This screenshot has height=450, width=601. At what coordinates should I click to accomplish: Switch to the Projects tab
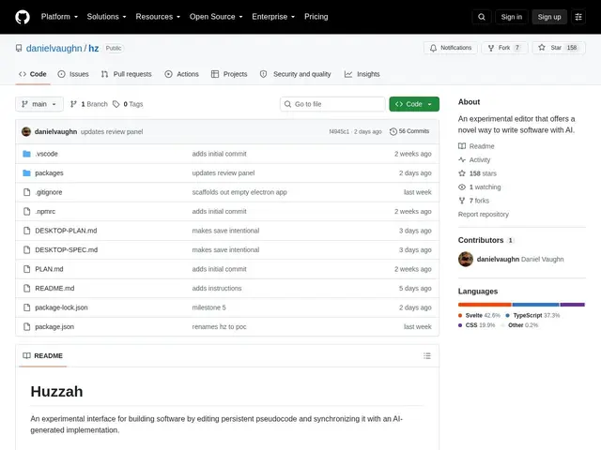229,74
